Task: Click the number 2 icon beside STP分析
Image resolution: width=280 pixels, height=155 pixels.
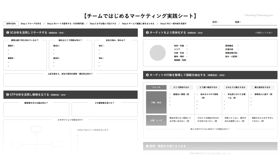Action: pos(8,95)
